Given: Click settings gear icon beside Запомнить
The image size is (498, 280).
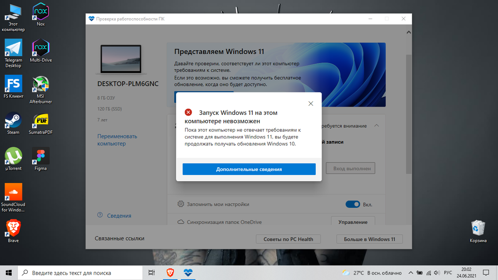Looking at the screenshot, I should click(x=181, y=204).
